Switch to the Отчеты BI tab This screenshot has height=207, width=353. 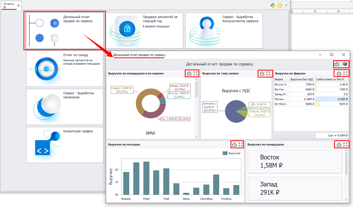9,5
